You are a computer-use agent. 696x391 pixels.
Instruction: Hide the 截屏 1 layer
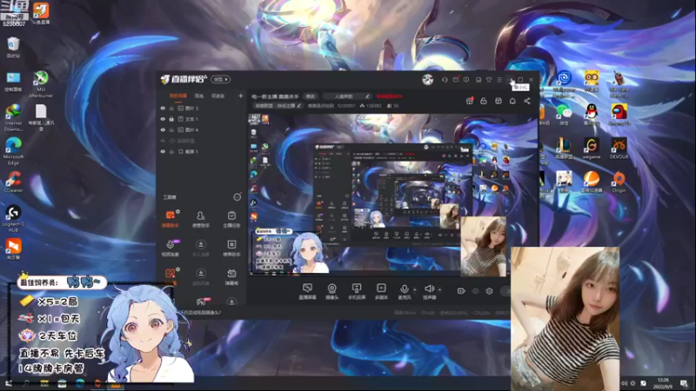(x=163, y=151)
